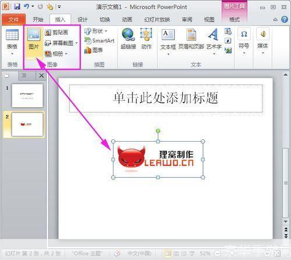The width and height of the screenshot is (291, 260).
Task: Open the 文件 (File) tab
Action: pos(13,19)
